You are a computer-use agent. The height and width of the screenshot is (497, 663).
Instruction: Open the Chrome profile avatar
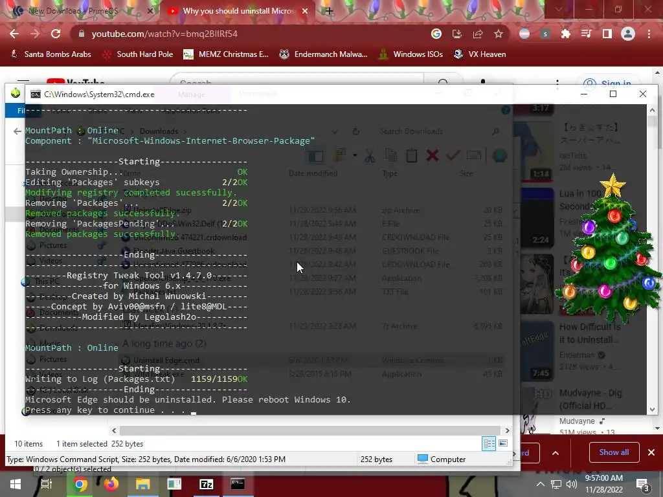(628, 34)
